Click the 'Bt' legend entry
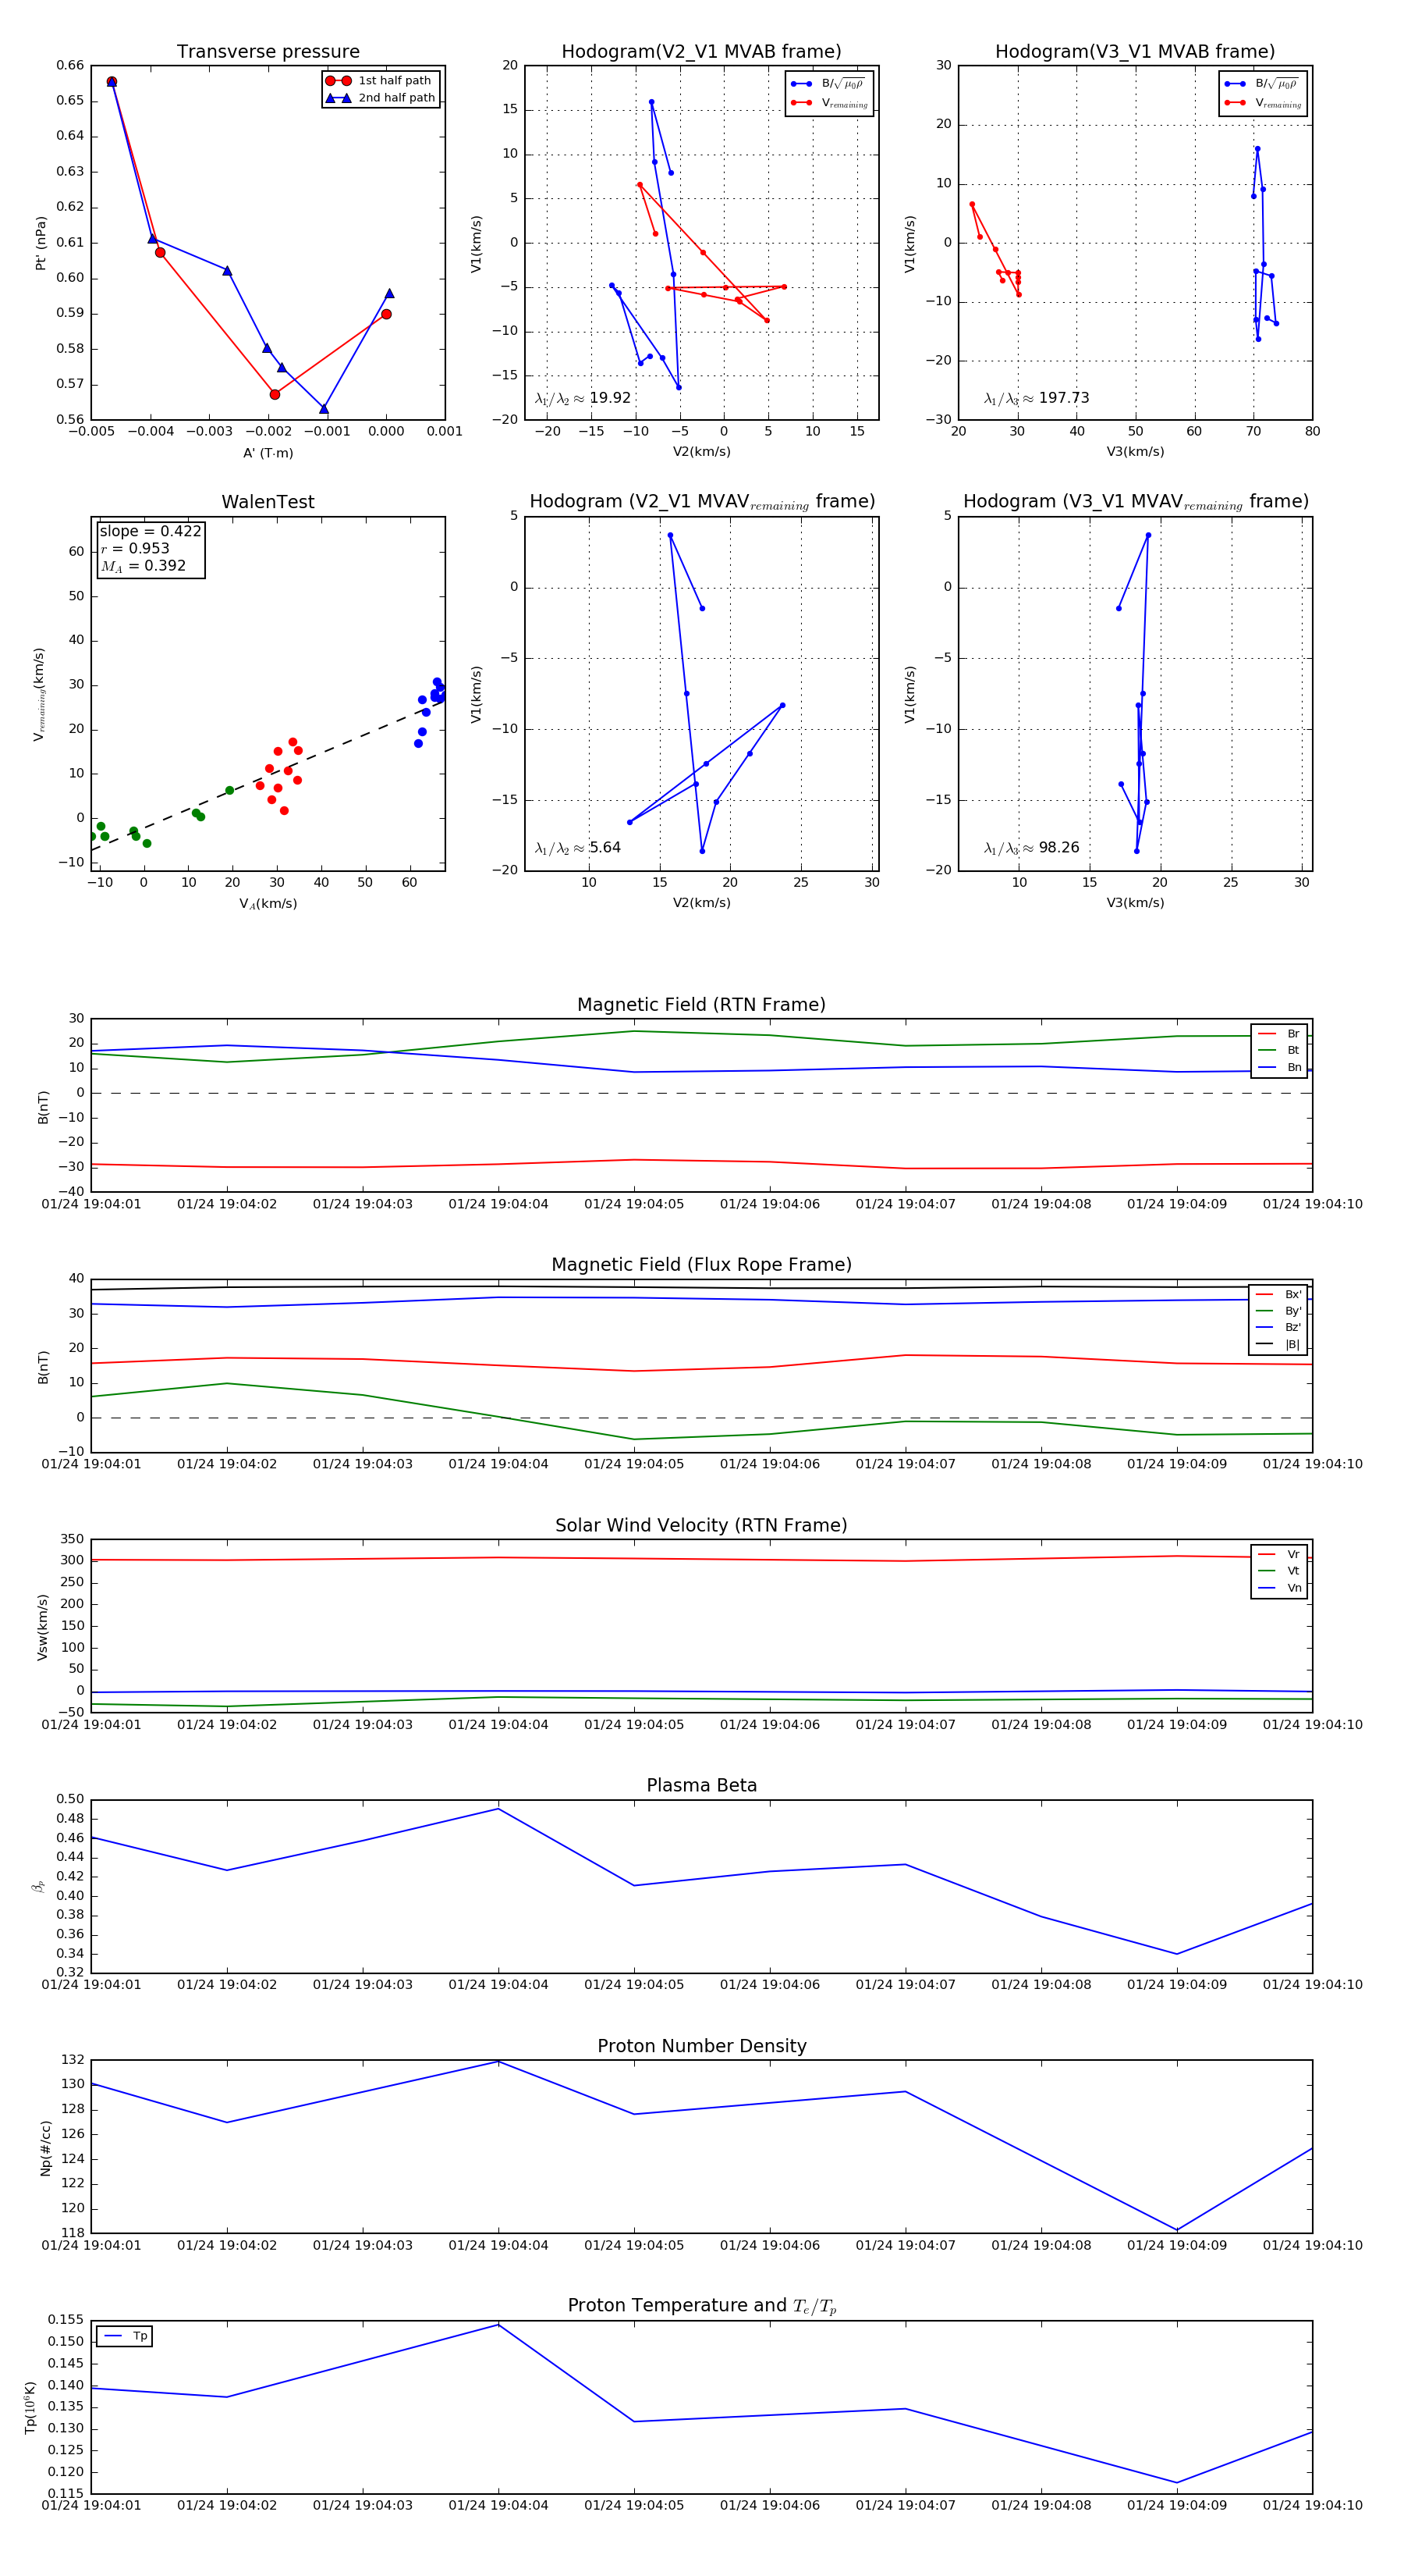 pos(1279,1050)
